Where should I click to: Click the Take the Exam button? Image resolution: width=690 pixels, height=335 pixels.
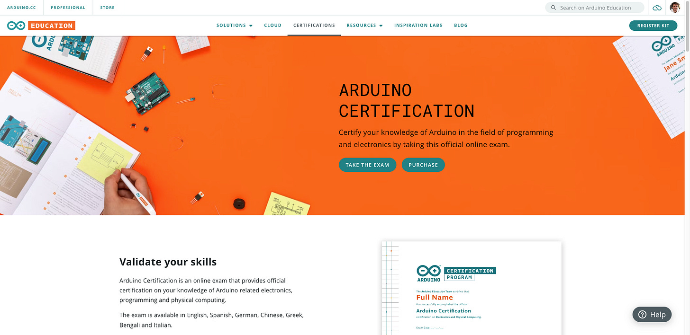pos(367,165)
